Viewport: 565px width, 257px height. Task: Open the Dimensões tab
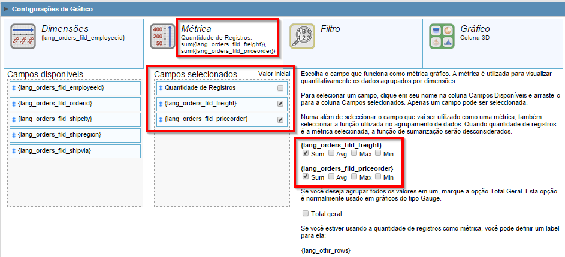pyautogui.click(x=65, y=29)
